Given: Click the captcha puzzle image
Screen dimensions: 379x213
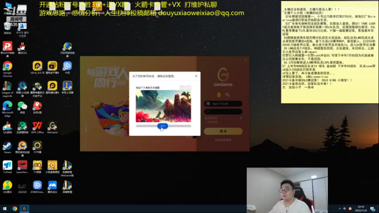Looking at the screenshot, I should pyautogui.click(x=163, y=106).
